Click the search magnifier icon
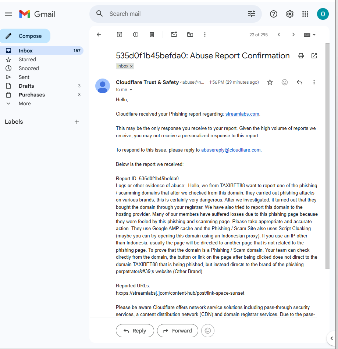 tap(100, 14)
